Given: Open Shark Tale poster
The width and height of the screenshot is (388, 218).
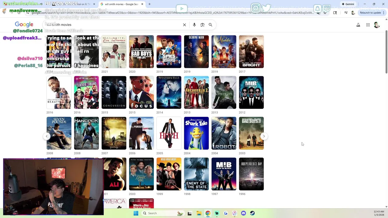Looking at the screenshot, I should 196,133.
